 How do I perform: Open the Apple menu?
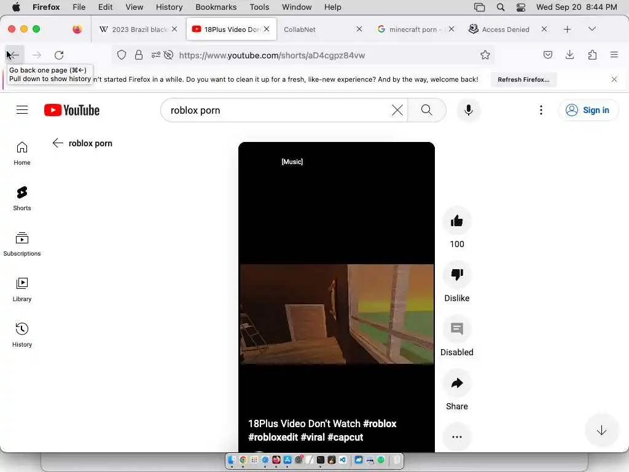pyautogui.click(x=16, y=7)
